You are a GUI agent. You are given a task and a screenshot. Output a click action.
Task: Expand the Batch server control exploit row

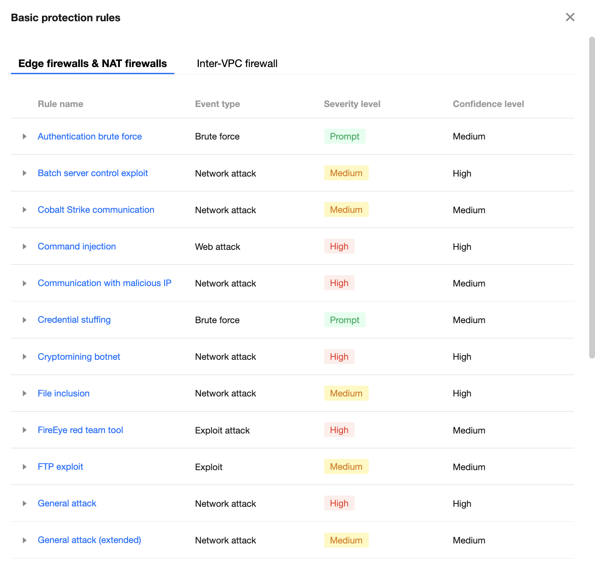click(25, 173)
